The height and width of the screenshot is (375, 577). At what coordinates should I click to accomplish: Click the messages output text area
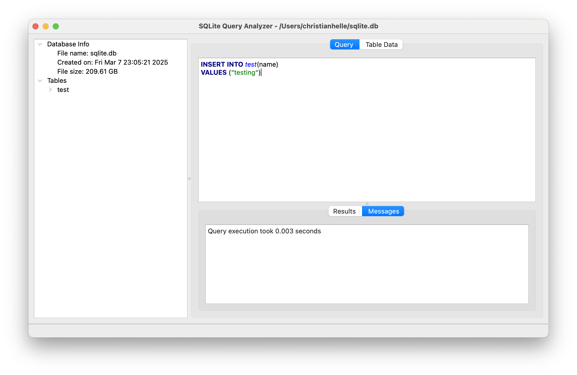(x=367, y=264)
